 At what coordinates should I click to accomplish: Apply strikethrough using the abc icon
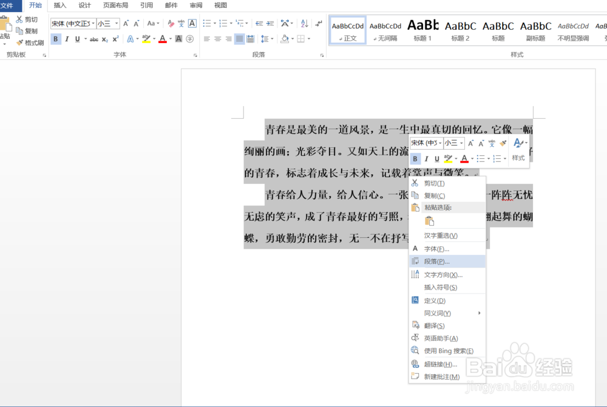coord(94,38)
